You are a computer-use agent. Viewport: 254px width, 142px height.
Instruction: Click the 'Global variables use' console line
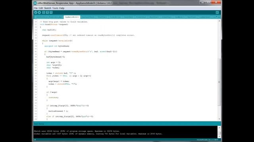click(x=98, y=134)
